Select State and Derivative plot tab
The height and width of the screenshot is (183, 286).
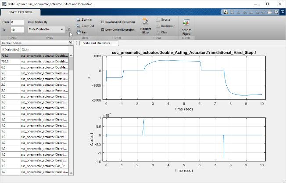point(97,43)
